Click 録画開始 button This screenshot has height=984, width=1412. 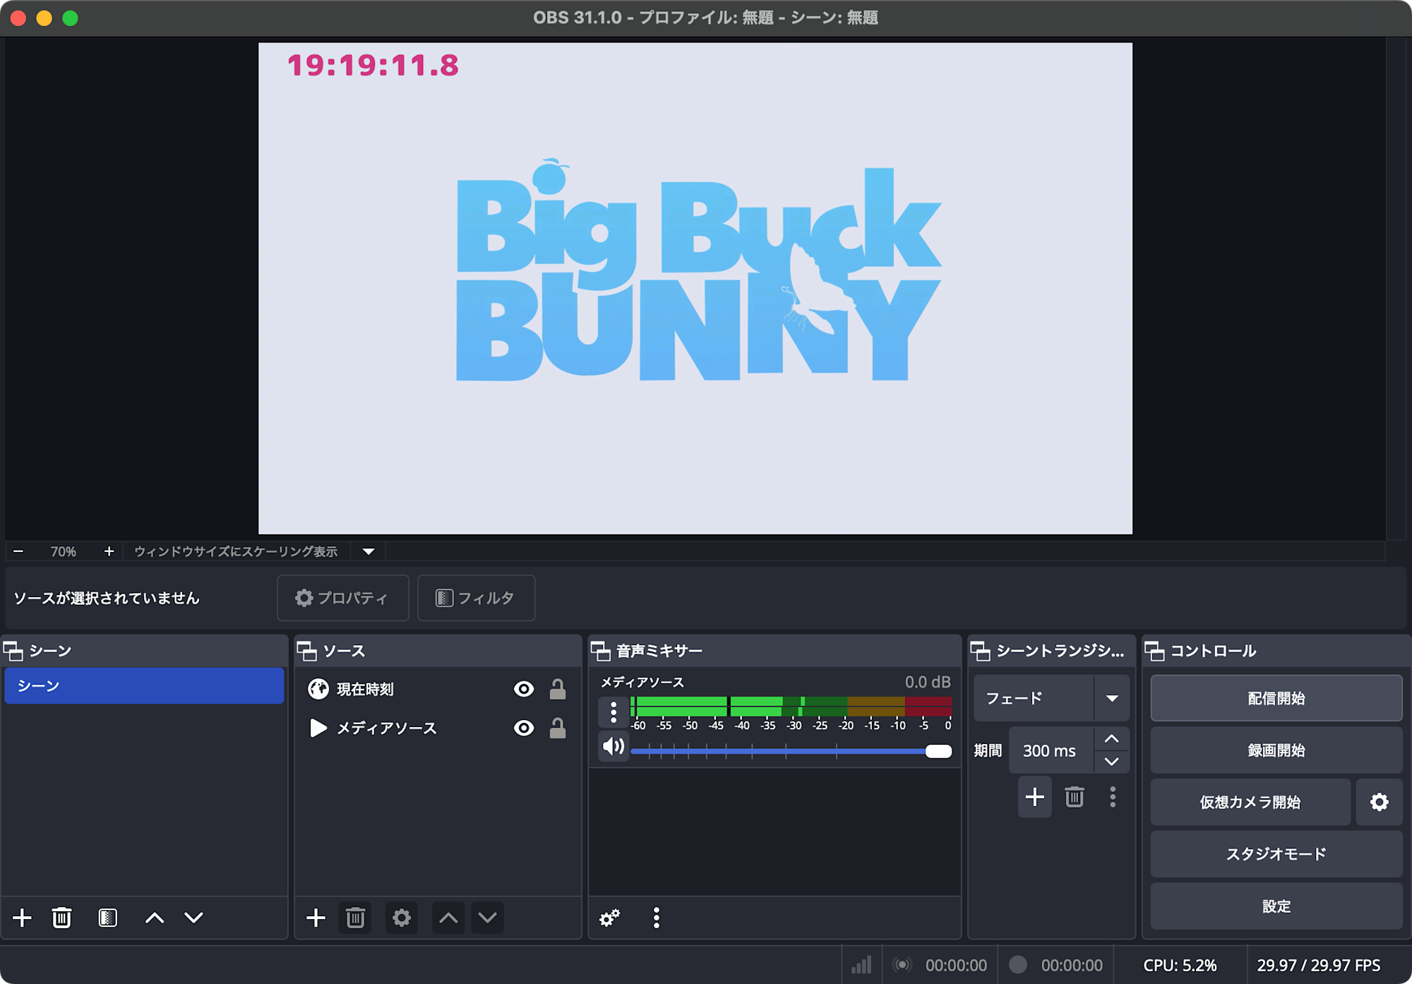[1276, 750]
